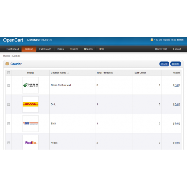Click the lock icon beside the login status
The image size is (187, 187).
tap(152, 40)
